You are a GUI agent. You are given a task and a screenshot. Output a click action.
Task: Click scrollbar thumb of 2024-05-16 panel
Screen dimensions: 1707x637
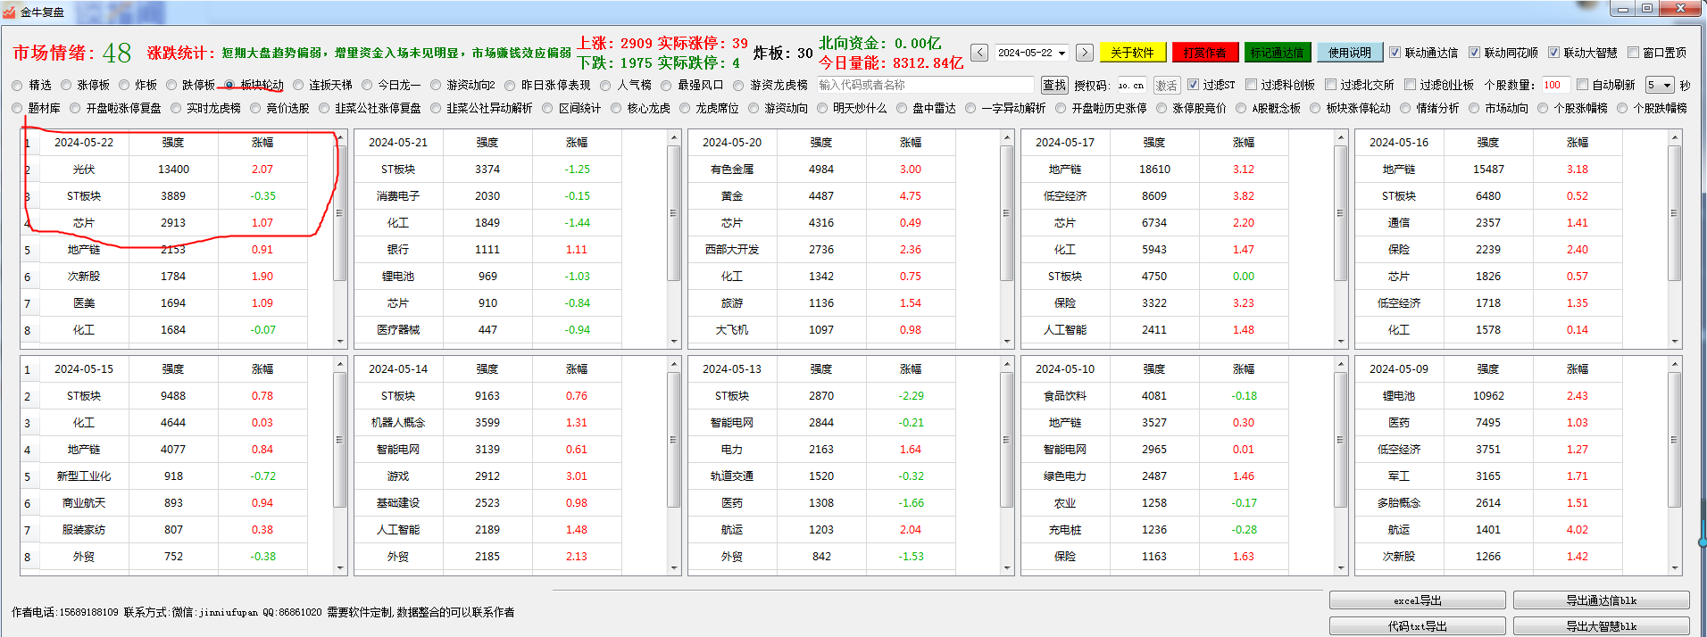point(1675,213)
